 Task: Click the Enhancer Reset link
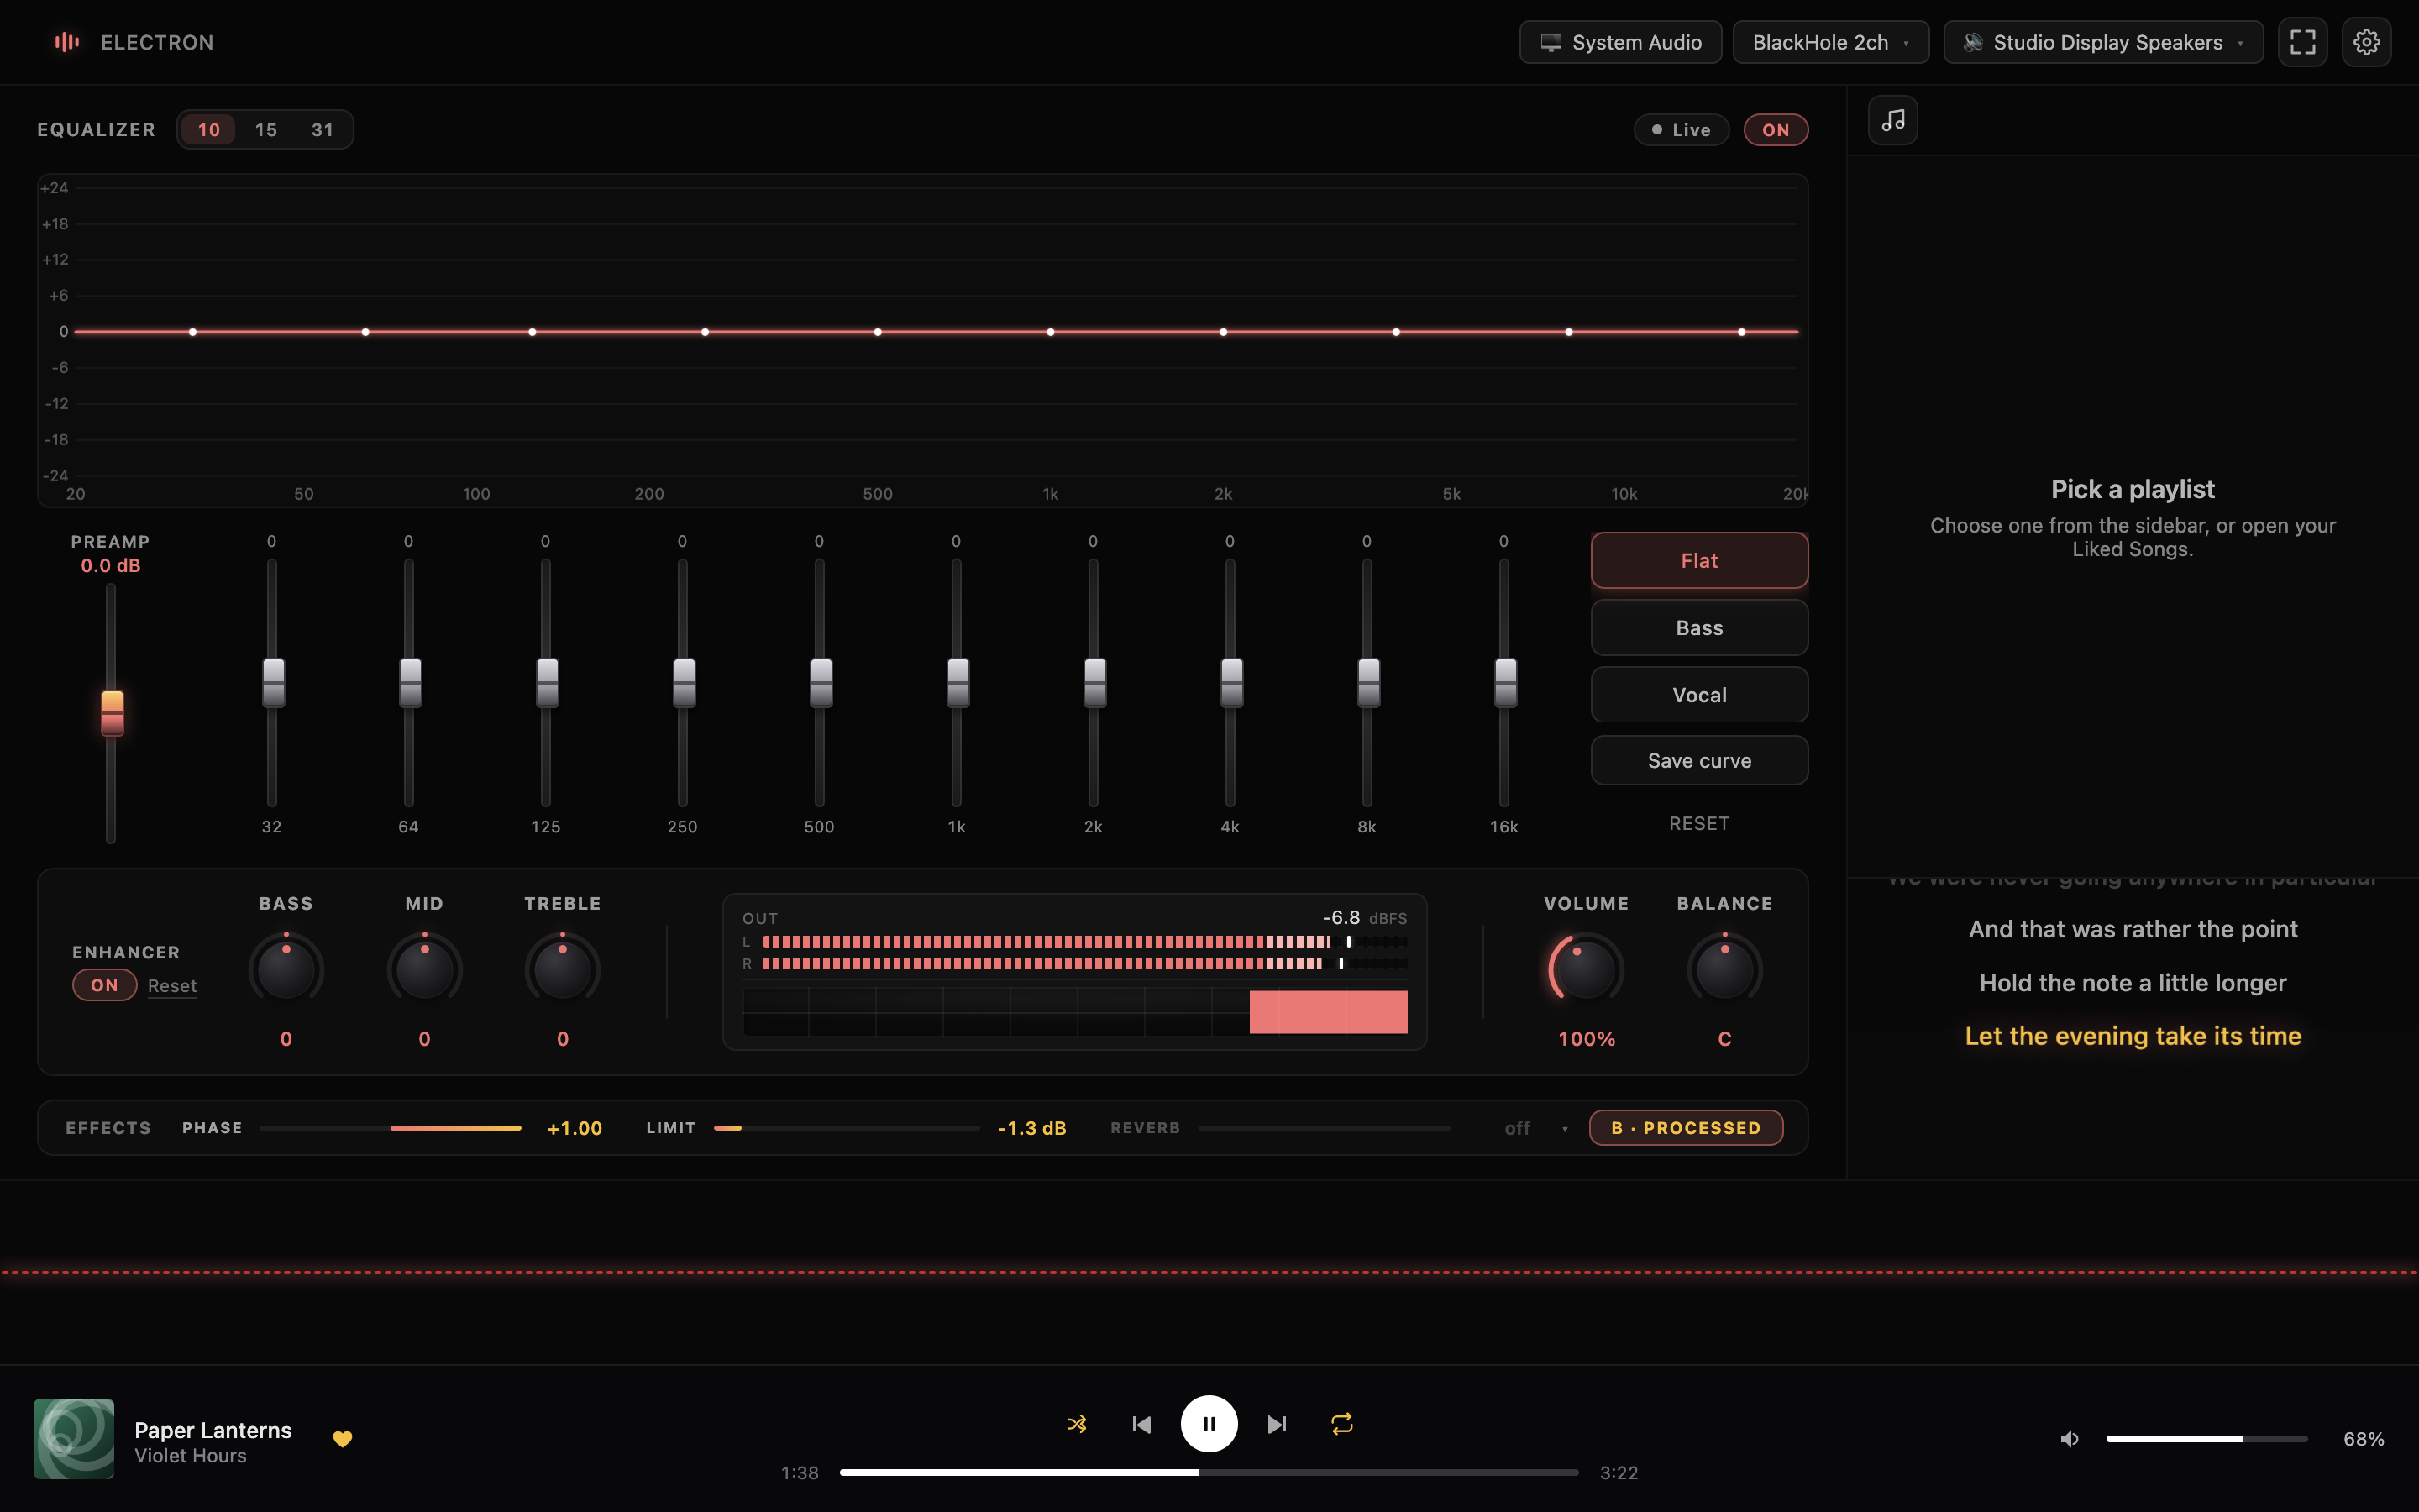coord(172,986)
